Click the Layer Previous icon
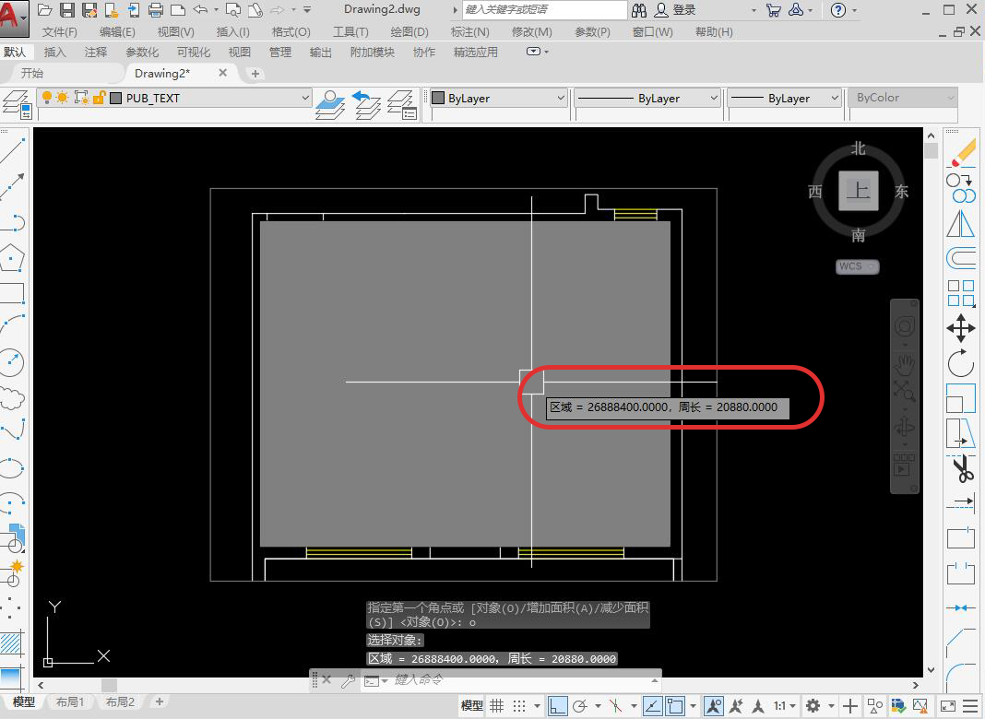The height and width of the screenshot is (719, 985). (x=366, y=104)
